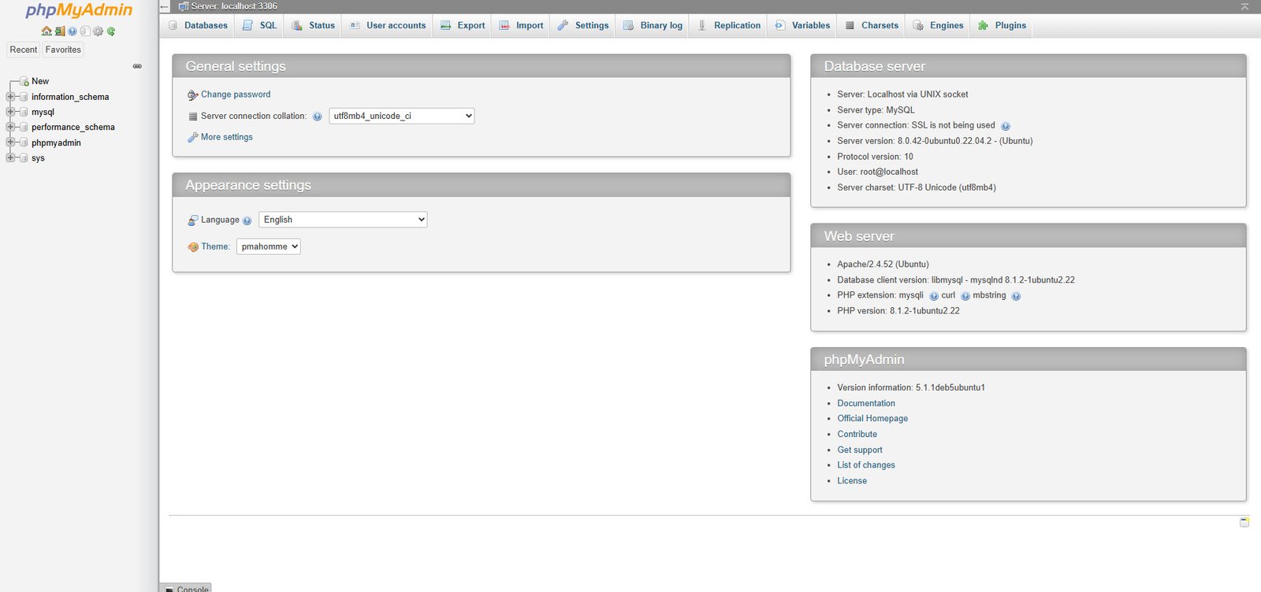Click the log out door icon
Image resolution: width=1261 pixels, height=592 pixels.
point(60,31)
